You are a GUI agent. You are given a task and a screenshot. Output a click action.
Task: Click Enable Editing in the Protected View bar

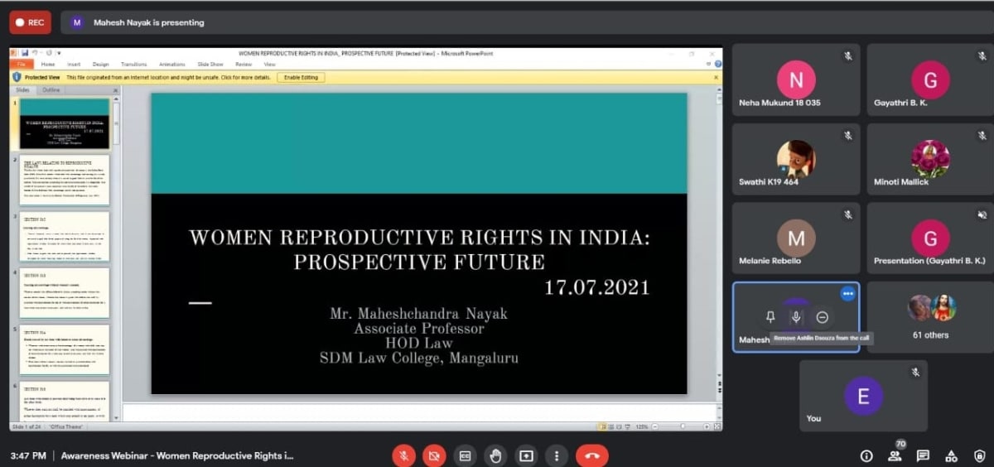point(301,77)
